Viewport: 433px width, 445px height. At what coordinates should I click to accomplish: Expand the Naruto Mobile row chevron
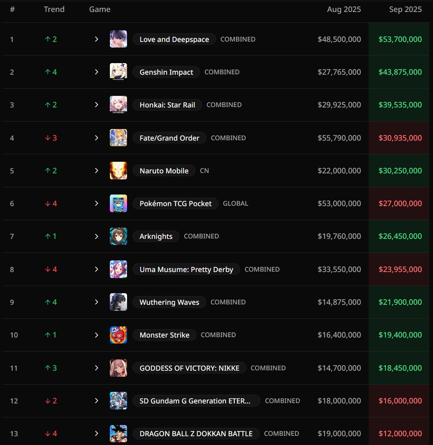97,171
